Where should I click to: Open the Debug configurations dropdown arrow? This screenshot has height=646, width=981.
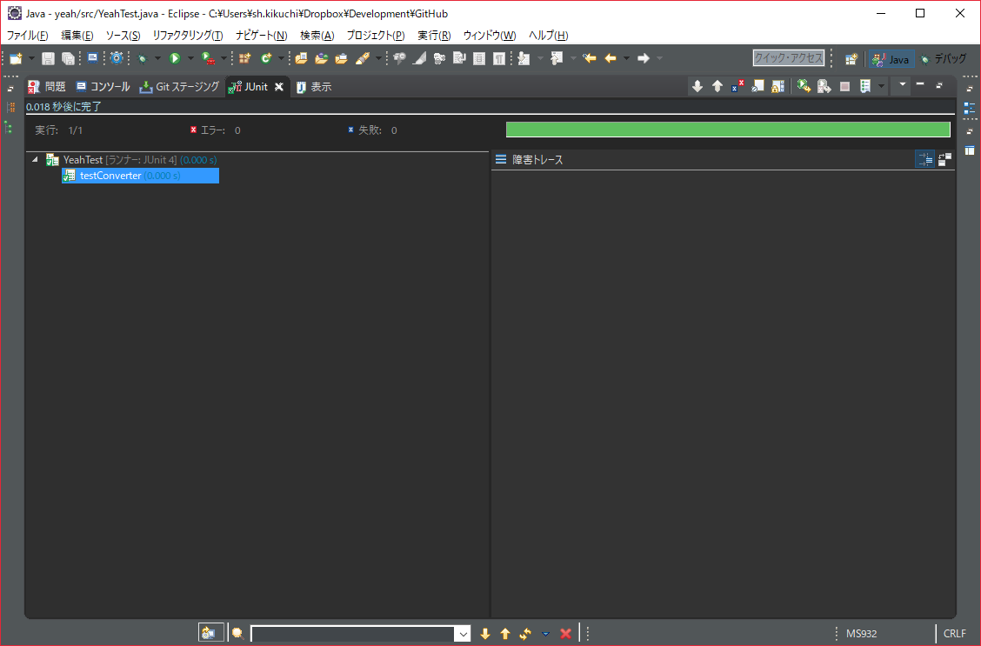point(157,58)
